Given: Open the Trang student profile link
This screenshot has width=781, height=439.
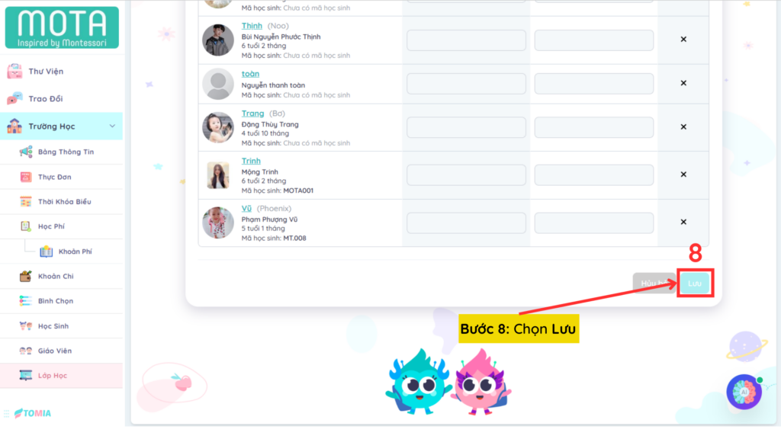Looking at the screenshot, I should click(x=252, y=114).
